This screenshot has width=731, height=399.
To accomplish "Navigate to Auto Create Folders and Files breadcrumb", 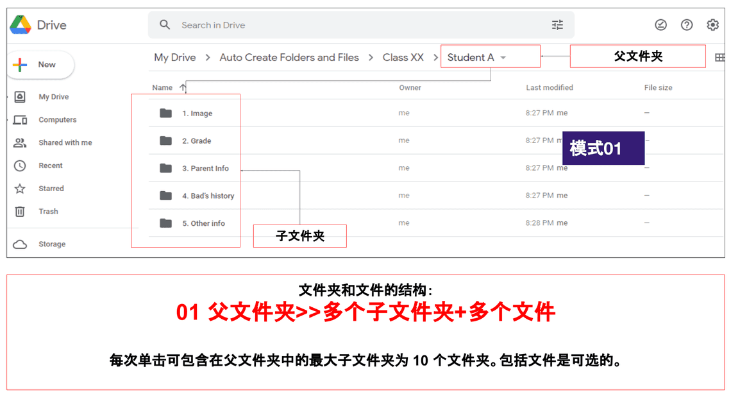I will (289, 58).
